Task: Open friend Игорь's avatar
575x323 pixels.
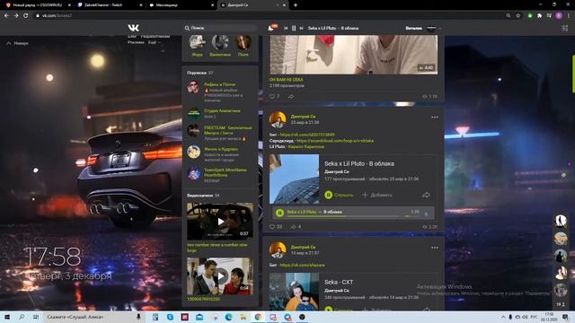Action: (x=197, y=42)
